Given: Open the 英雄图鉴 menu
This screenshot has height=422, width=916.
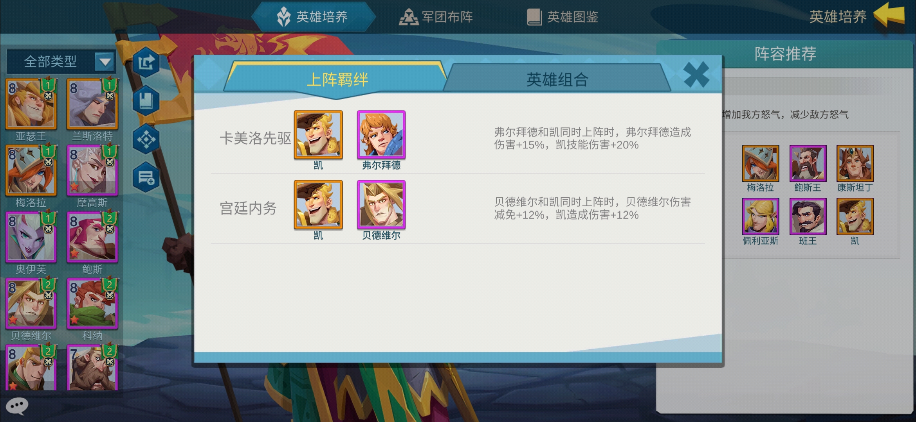Looking at the screenshot, I should coord(563,17).
